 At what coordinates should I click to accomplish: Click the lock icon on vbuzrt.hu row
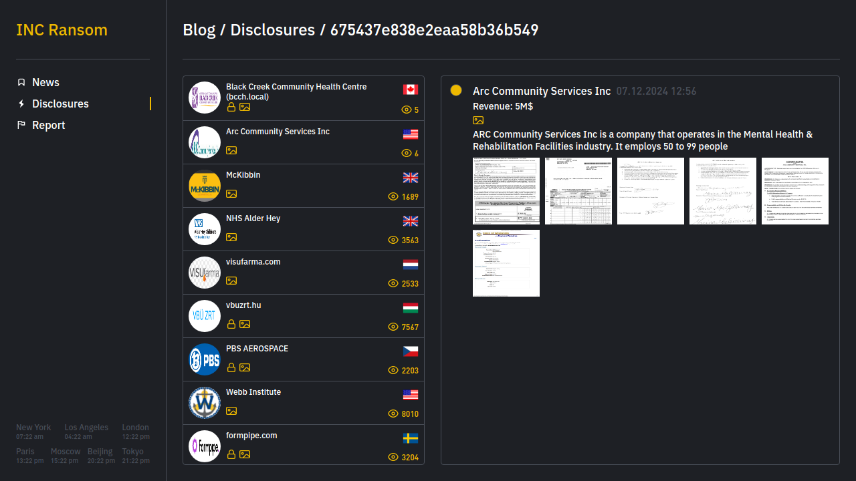point(231,324)
